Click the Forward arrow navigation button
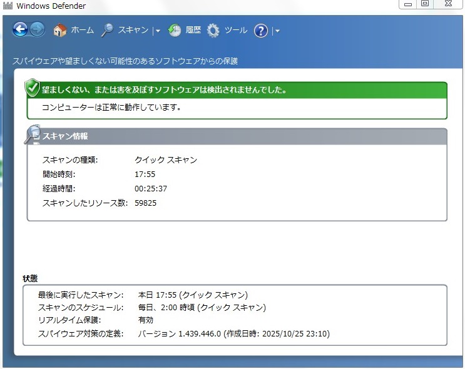The image size is (465, 369). tap(37, 29)
